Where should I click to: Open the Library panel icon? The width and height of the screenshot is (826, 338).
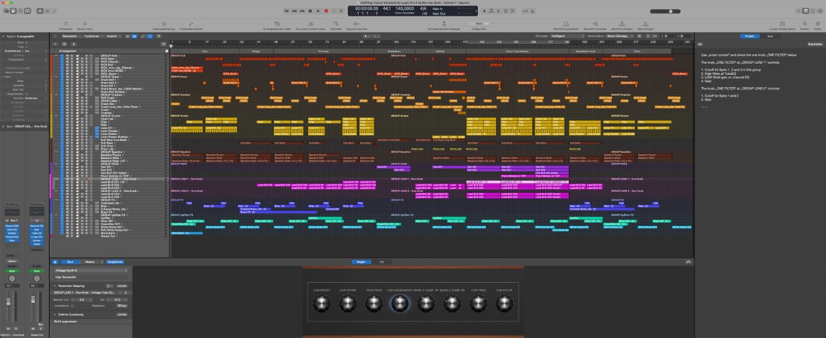(6, 11)
